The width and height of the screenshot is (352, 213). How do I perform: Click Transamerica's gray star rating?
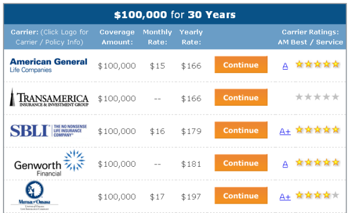pos(317,97)
